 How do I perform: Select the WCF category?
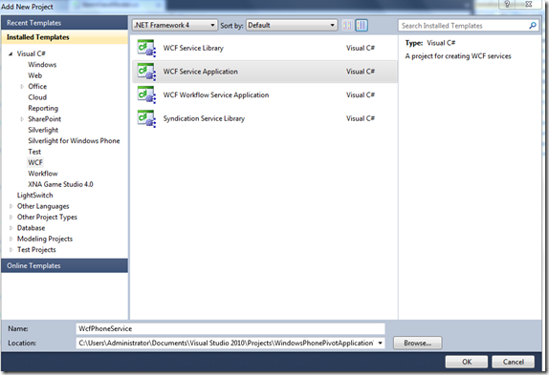35,162
